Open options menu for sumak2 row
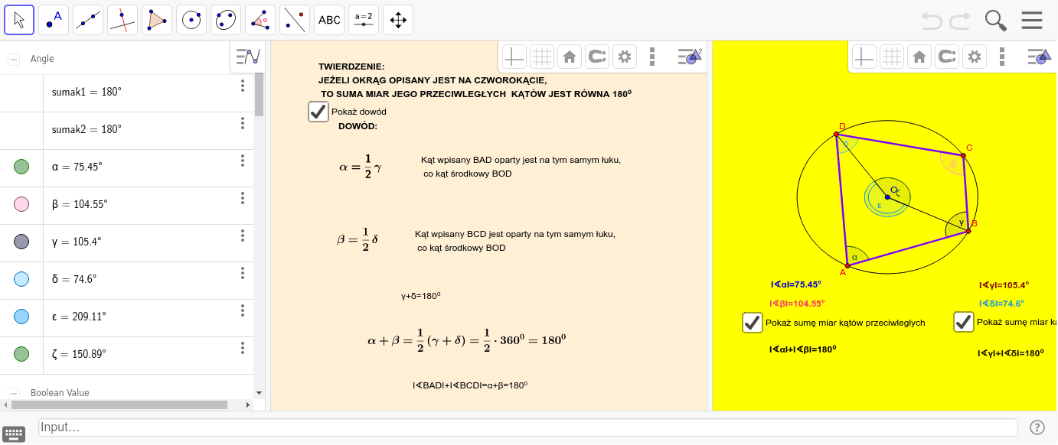Viewport: 1058px width, 445px height. 243,123
